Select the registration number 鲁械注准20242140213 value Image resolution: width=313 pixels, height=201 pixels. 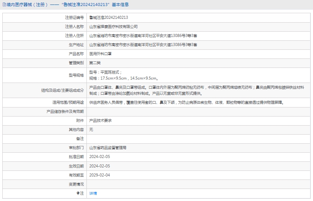[x=108, y=17]
